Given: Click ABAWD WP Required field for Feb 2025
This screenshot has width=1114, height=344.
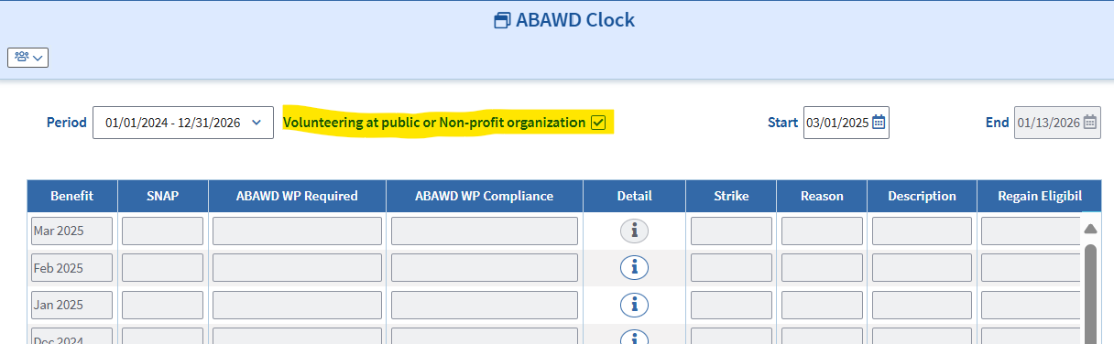Looking at the screenshot, I should 297,267.
